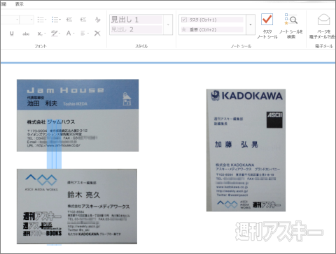The height and width of the screenshot is (254, 336).
Task: Apply strikethrough with the abc icon
Action: tap(26, 33)
